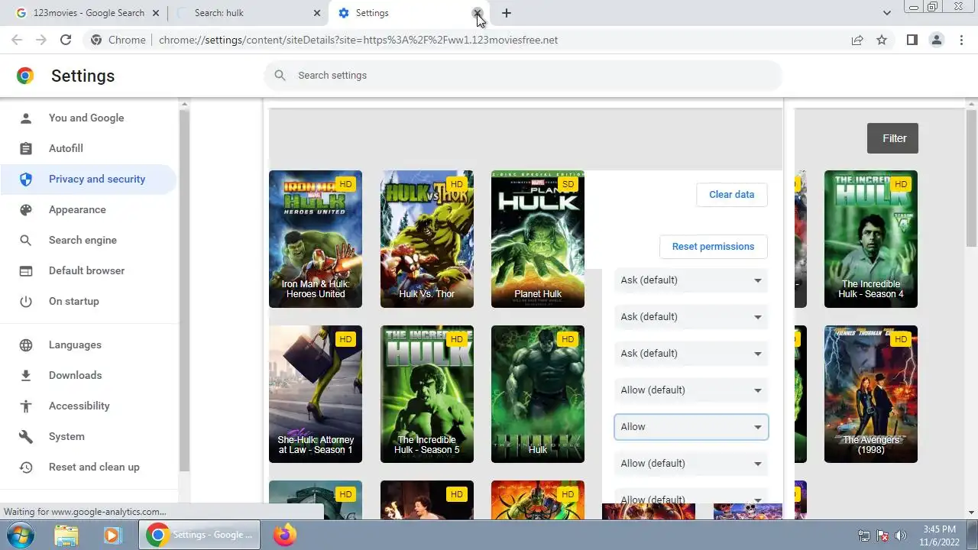Open the Hulk Vs. Thor poster
Screen dimensions: 978x550
(x=426, y=239)
